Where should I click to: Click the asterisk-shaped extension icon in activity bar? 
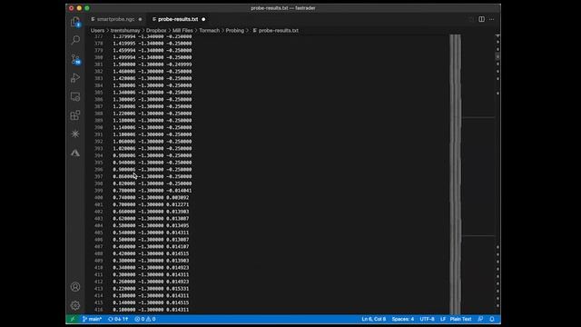click(x=75, y=134)
